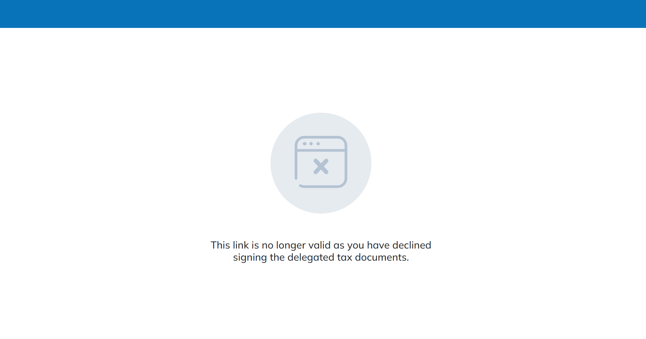Screen dimensions: 646x339
Task: Click the word 'delegated'
Action: (311, 258)
